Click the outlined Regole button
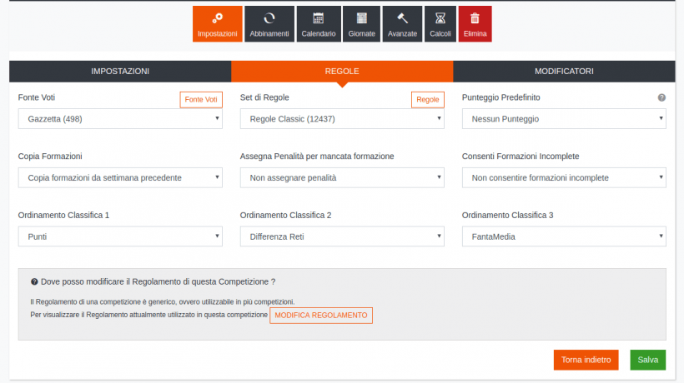This screenshot has width=684, height=383. coord(427,100)
